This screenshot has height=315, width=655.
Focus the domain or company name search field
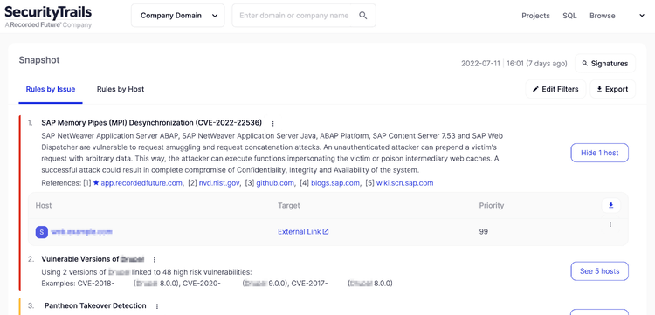point(304,16)
